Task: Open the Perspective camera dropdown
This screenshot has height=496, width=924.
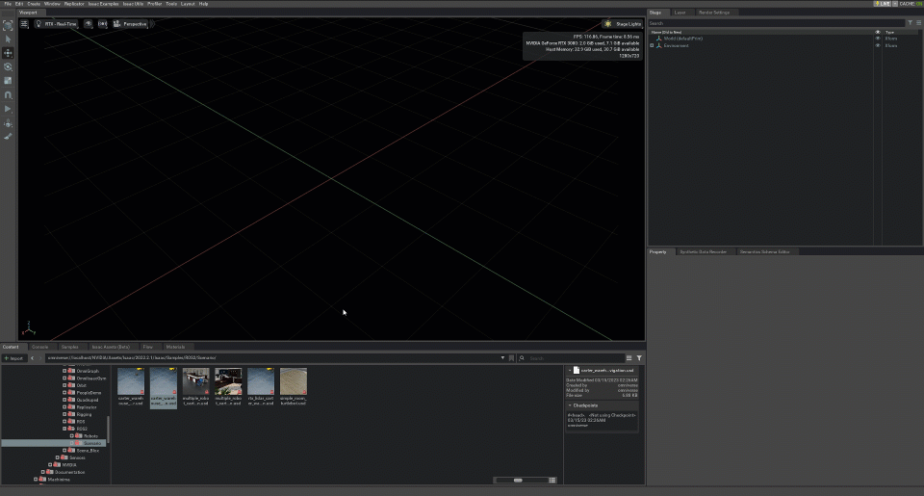Action: pyautogui.click(x=130, y=23)
